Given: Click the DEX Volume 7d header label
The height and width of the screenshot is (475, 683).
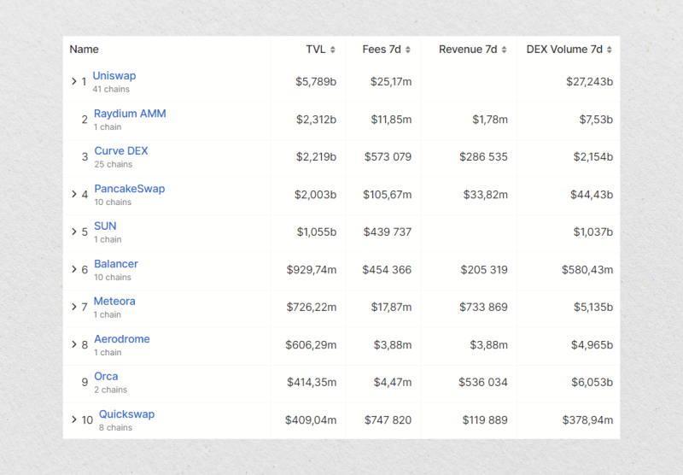Looking at the screenshot, I should coord(564,50).
